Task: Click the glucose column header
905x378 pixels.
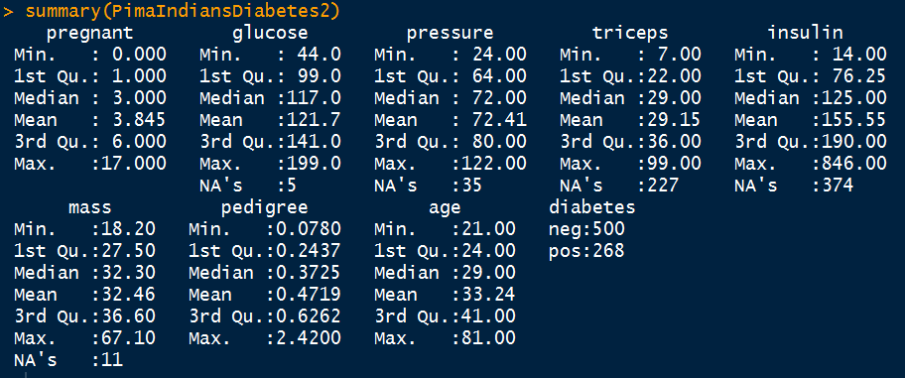Action: [x=270, y=33]
